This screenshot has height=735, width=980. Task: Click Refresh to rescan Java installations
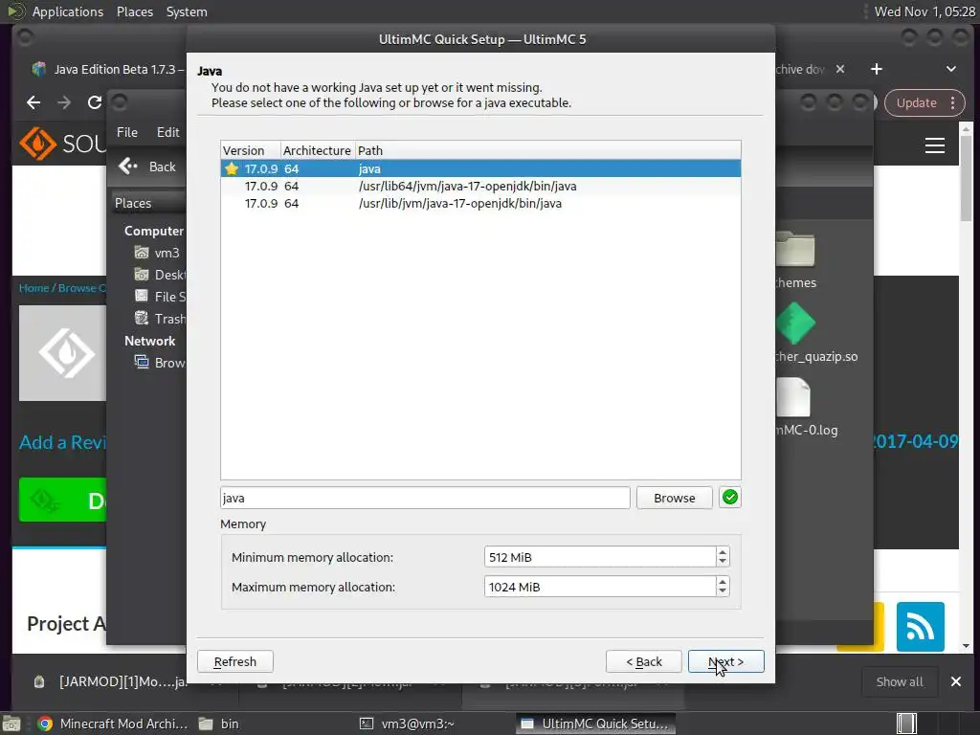point(235,661)
